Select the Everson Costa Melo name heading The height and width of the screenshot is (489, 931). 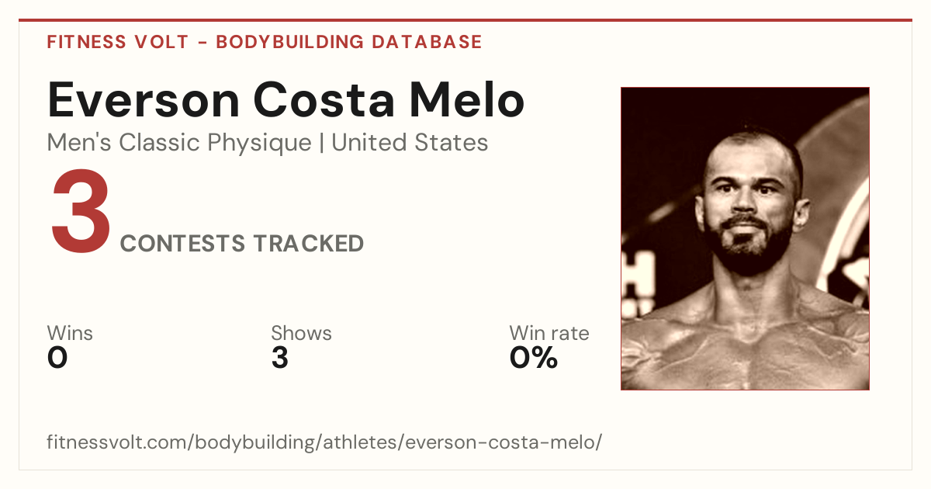[286, 99]
